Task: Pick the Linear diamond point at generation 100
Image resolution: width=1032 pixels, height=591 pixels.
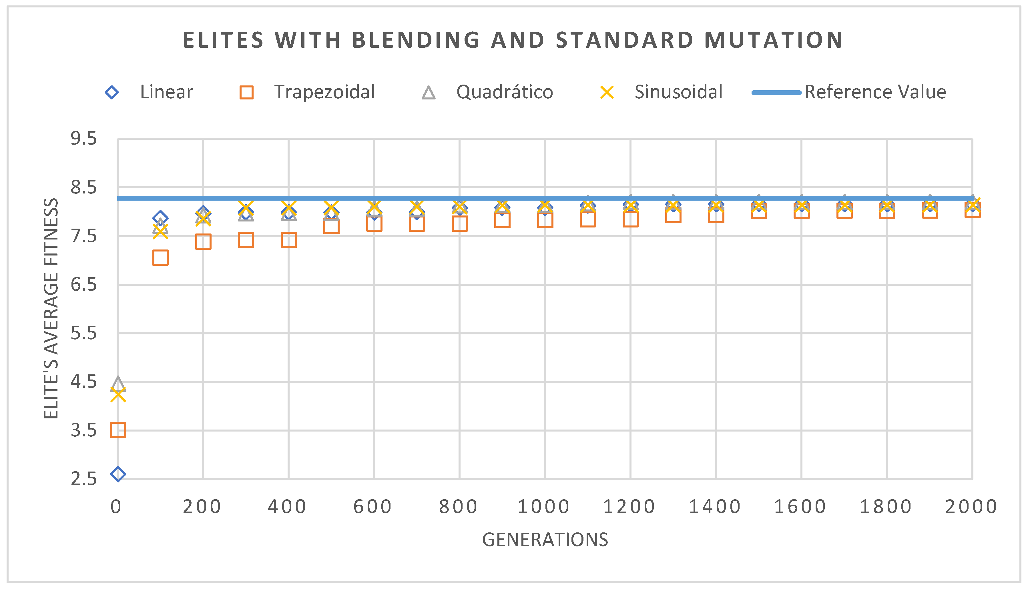Action: [160, 218]
